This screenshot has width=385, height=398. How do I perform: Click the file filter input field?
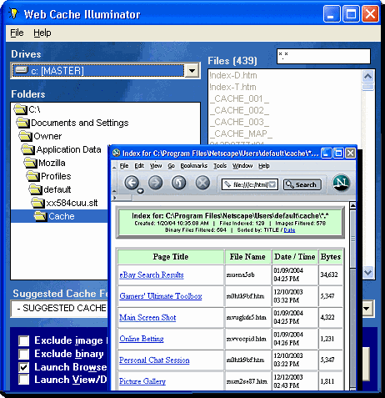click(323, 56)
